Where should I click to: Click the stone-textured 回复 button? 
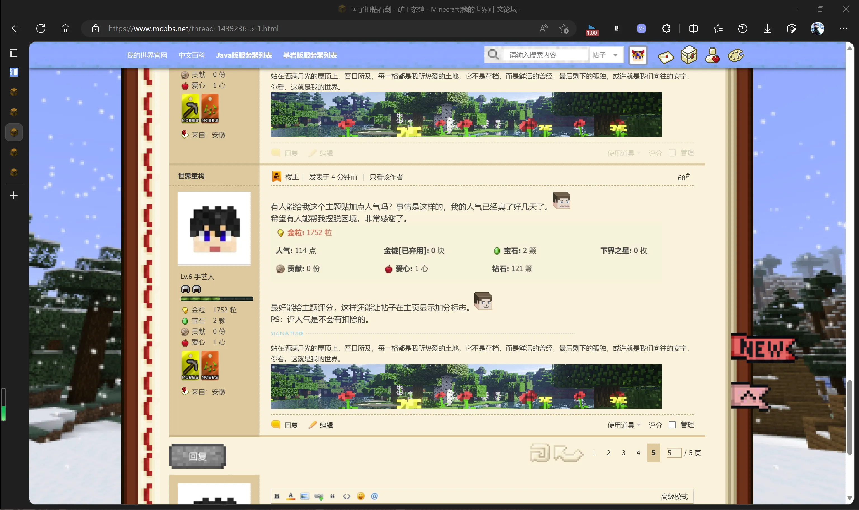coord(197,456)
